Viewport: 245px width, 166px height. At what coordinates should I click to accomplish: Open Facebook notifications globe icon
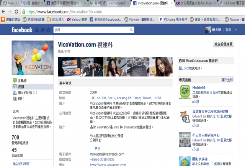[x=49, y=30]
